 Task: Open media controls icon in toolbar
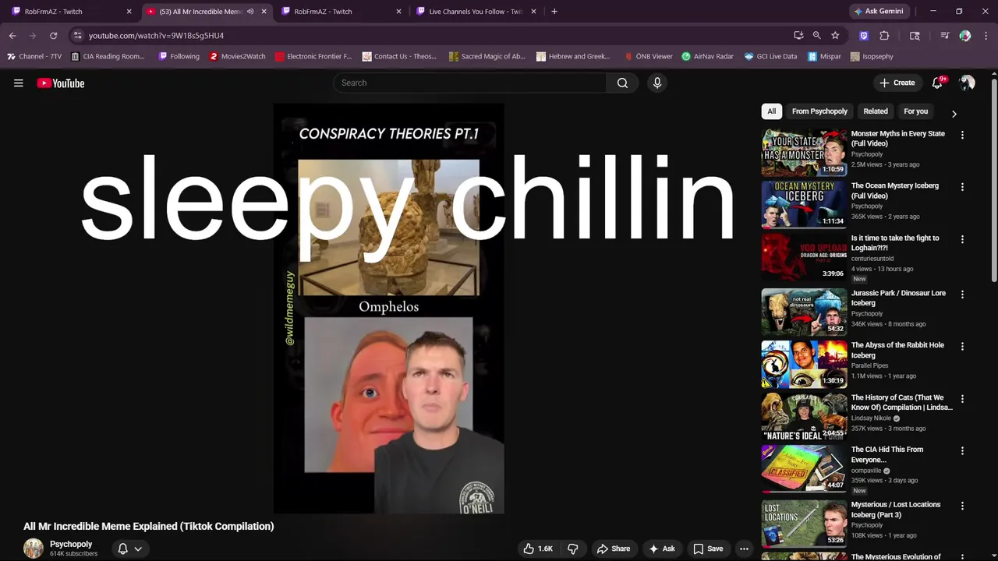[x=944, y=35]
